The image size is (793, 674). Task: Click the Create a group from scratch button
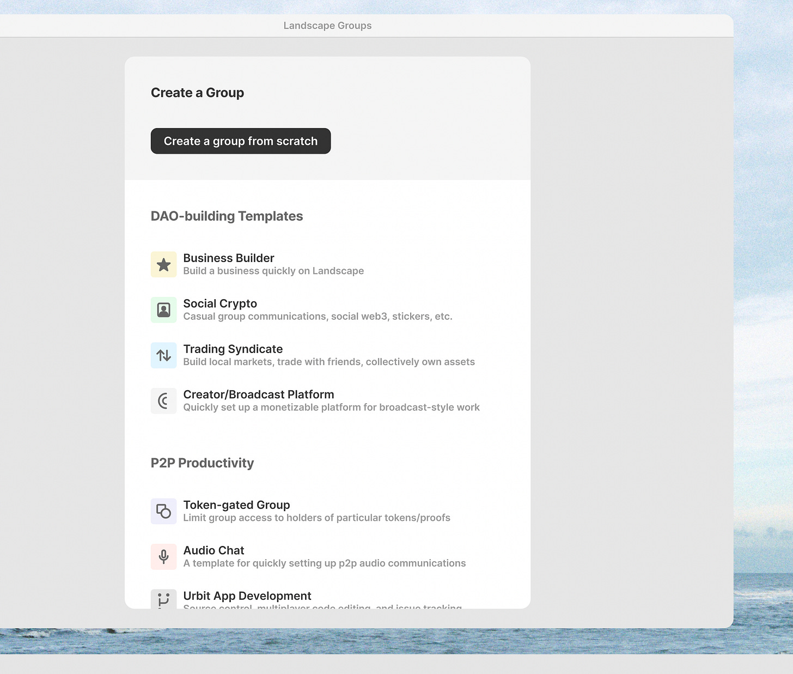241,141
